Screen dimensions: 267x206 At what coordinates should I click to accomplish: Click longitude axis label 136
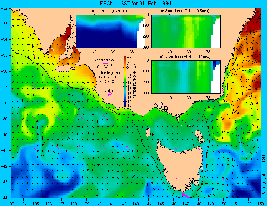click(x=49, y=204)
